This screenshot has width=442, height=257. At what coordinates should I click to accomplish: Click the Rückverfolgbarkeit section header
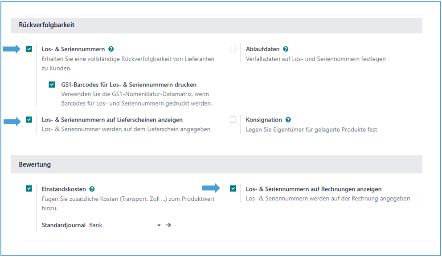click(47, 25)
